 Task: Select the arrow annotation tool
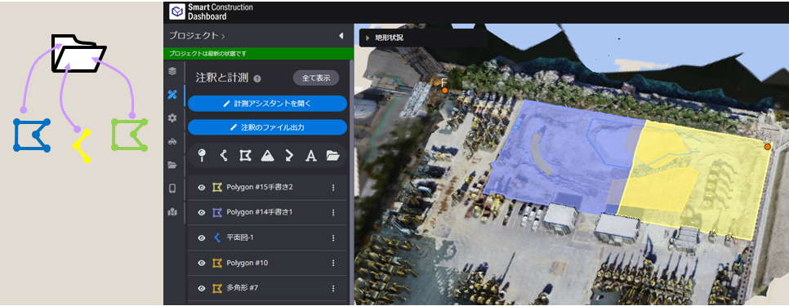pyautogui.click(x=289, y=157)
